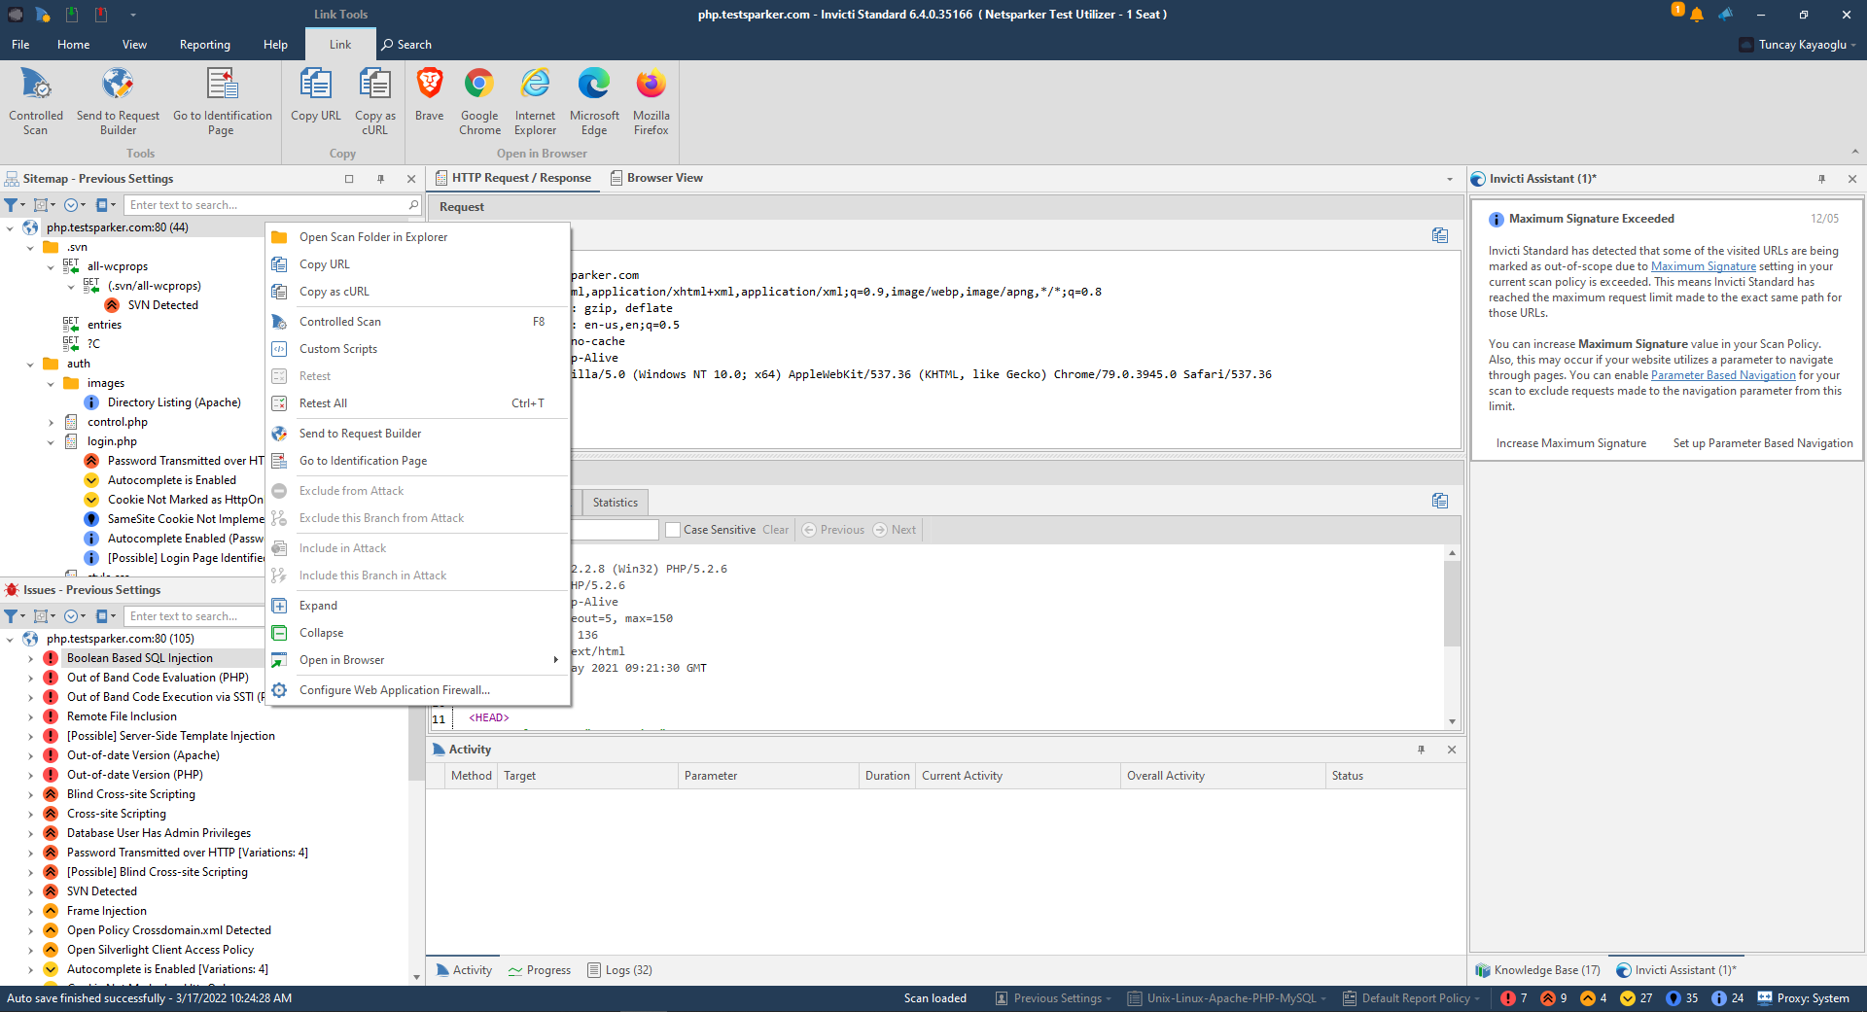Viewport: 1867px width, 1012px height.
Task: Open link in Google Chrome
Action: point(479,102)
